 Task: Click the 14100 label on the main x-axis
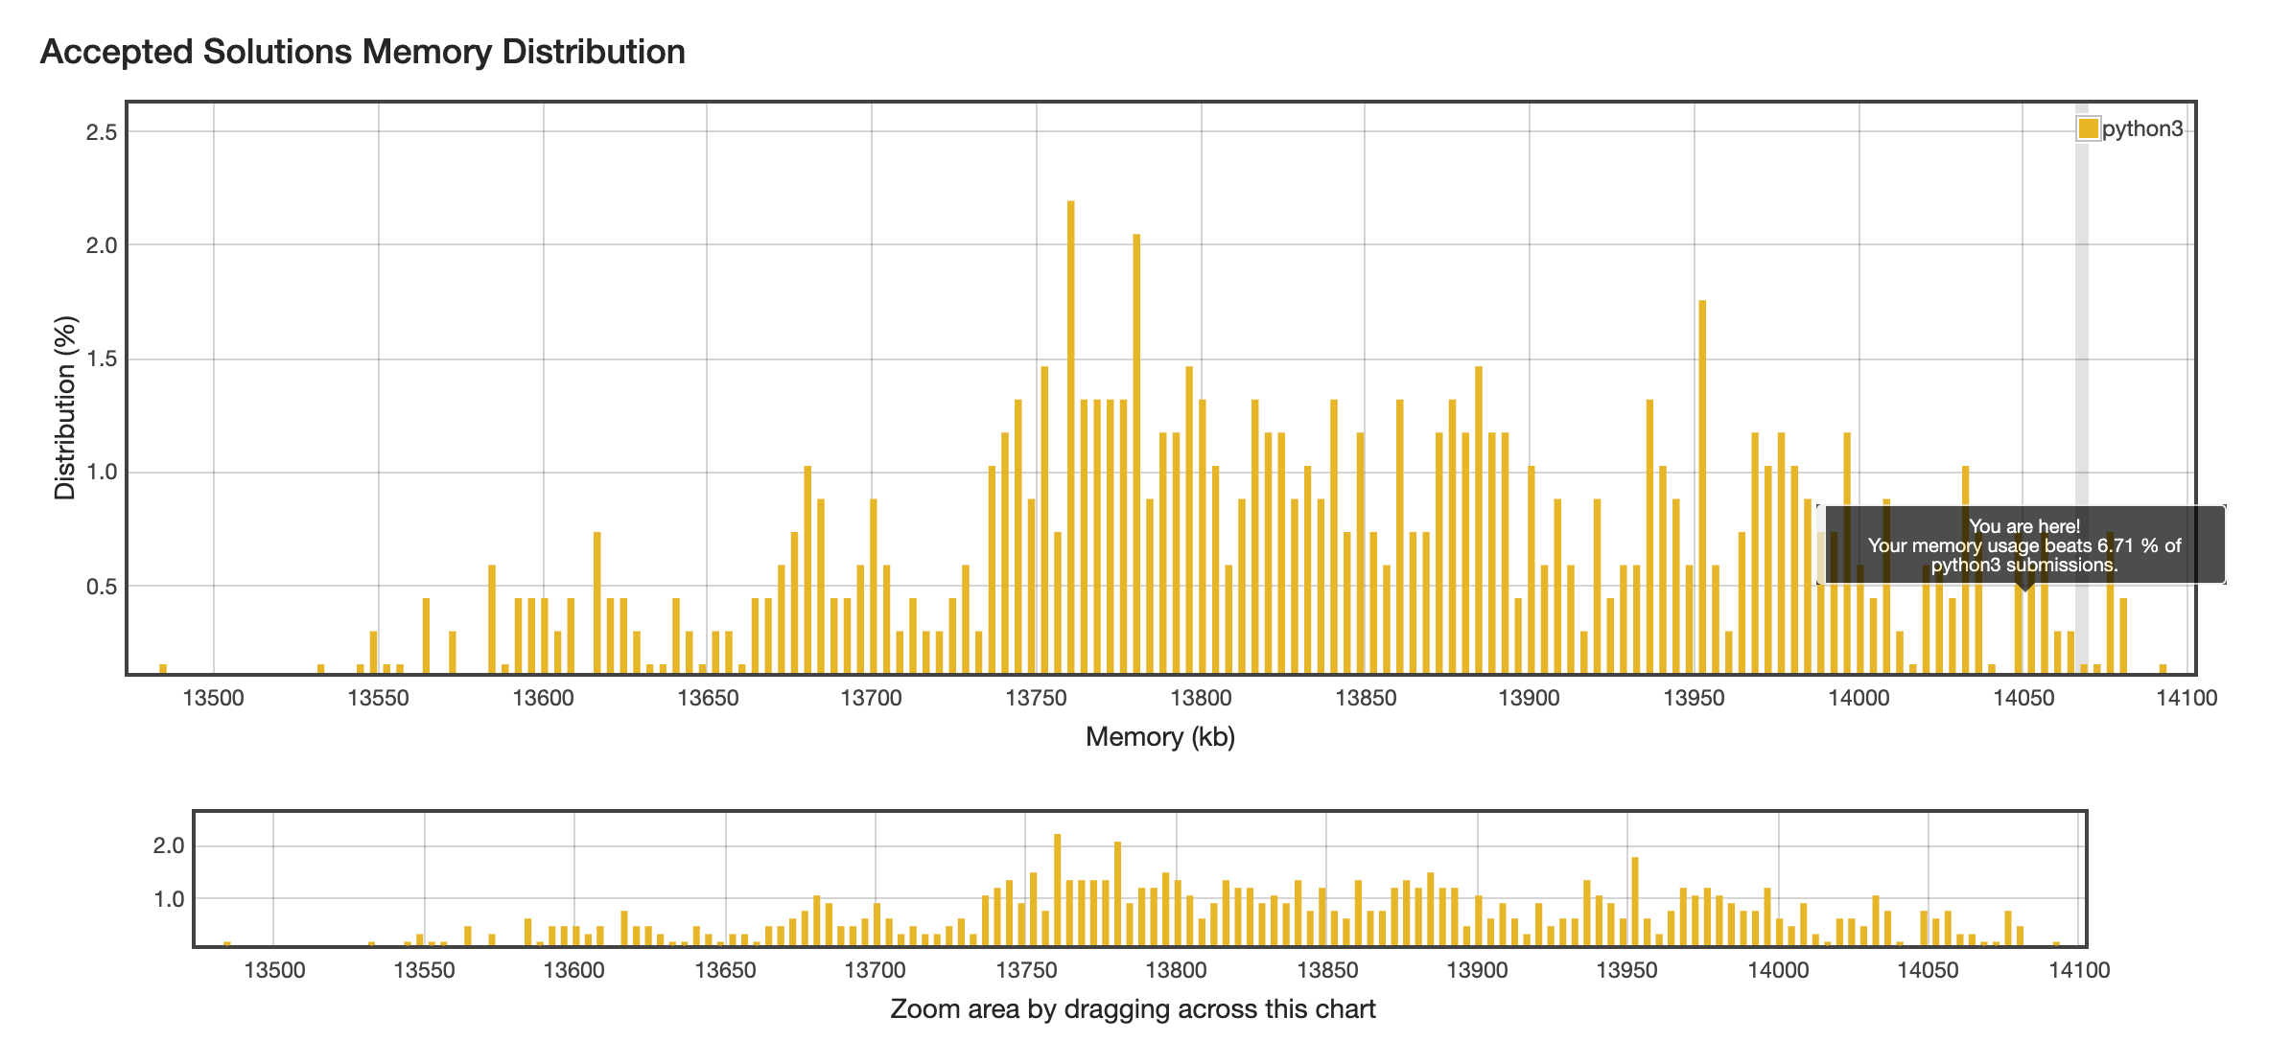pos(2187,698)
